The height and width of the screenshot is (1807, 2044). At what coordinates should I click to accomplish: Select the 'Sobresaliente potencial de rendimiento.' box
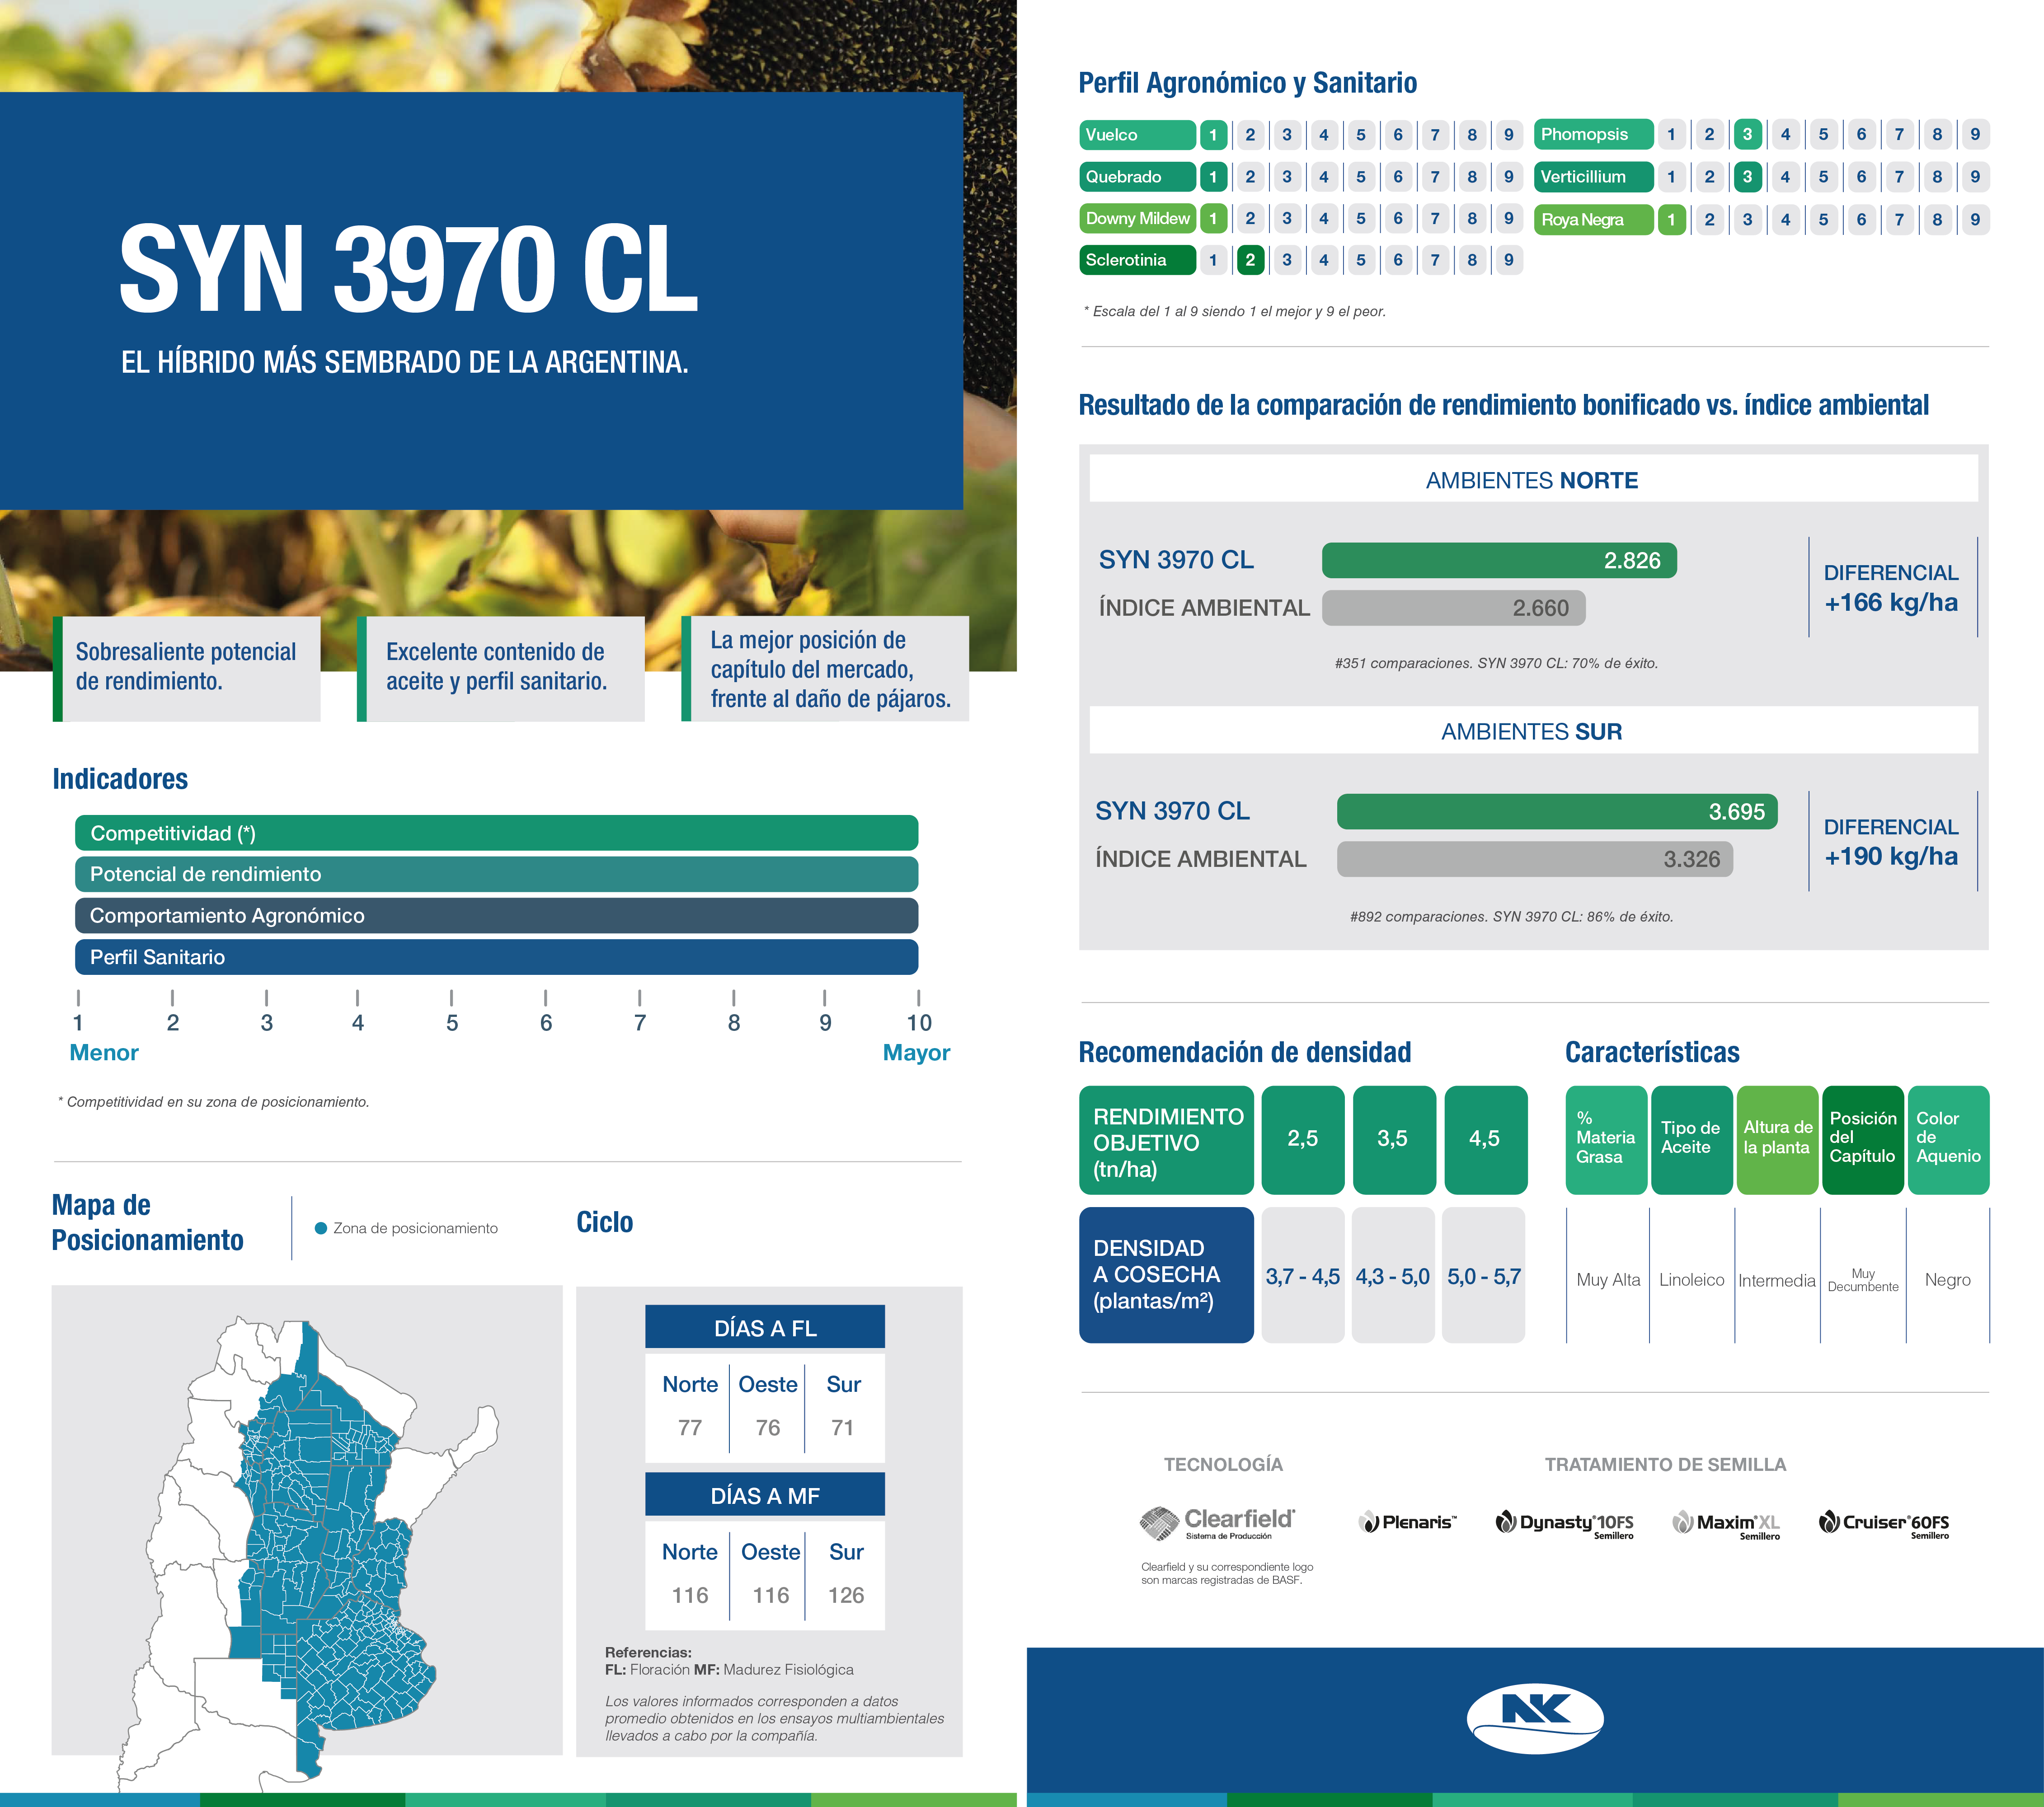click(187, 669)
